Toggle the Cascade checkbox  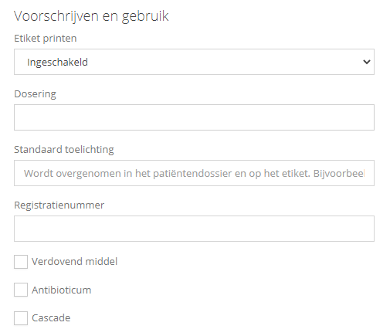(x=21, y=318)
